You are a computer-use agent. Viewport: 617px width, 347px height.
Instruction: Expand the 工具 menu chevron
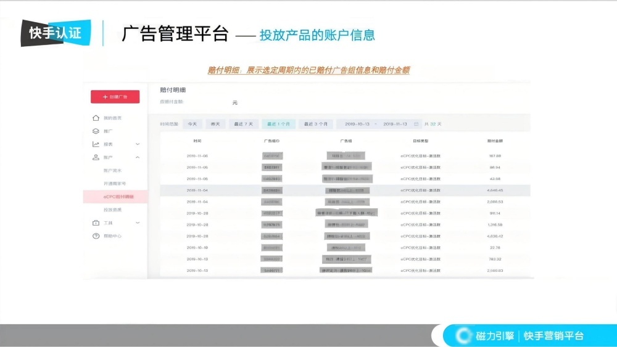point(138,223)
